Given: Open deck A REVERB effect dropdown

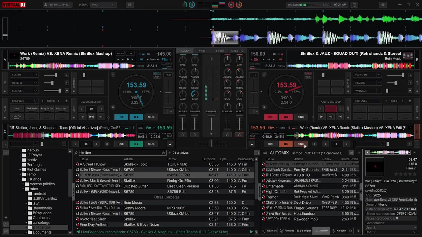Looking at the screenshot, I should pos(24,83).
